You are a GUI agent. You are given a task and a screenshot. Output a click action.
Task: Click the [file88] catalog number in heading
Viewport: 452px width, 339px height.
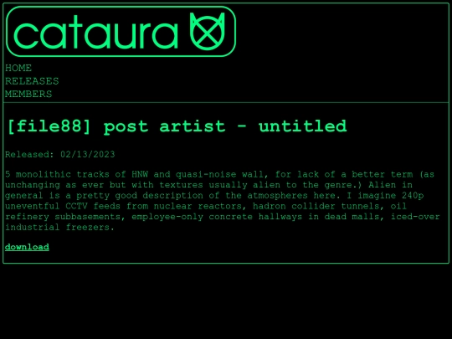pyautogui.click(x=49, y=126)
